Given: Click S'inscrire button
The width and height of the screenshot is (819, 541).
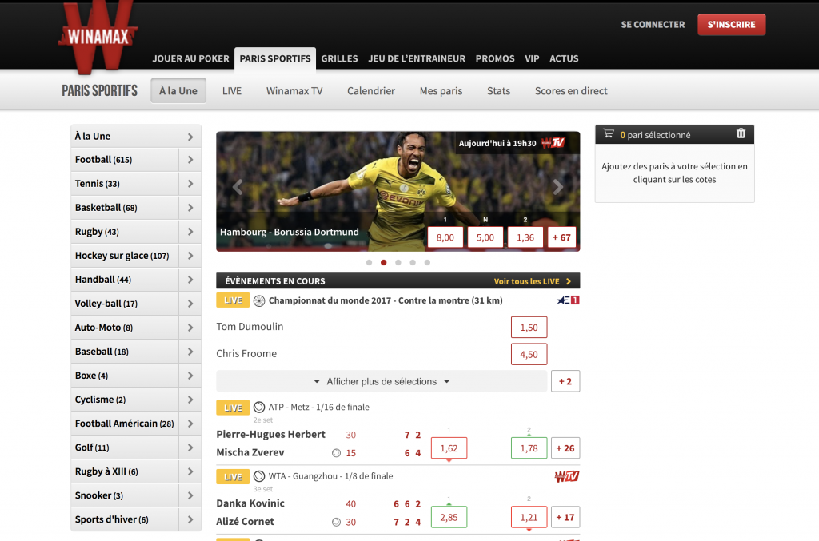Looking at the screenshot, I should coord(731,25).
